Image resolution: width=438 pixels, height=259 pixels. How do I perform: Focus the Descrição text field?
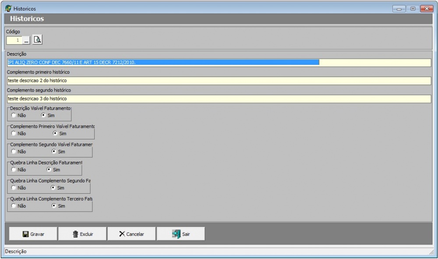[x=219, y=62]
